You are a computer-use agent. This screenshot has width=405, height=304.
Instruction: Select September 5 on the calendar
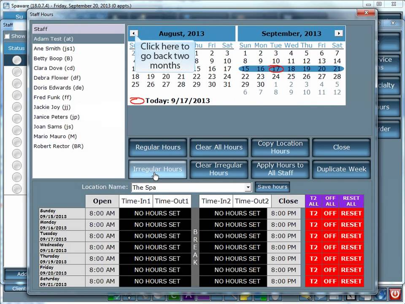(306, 53)
